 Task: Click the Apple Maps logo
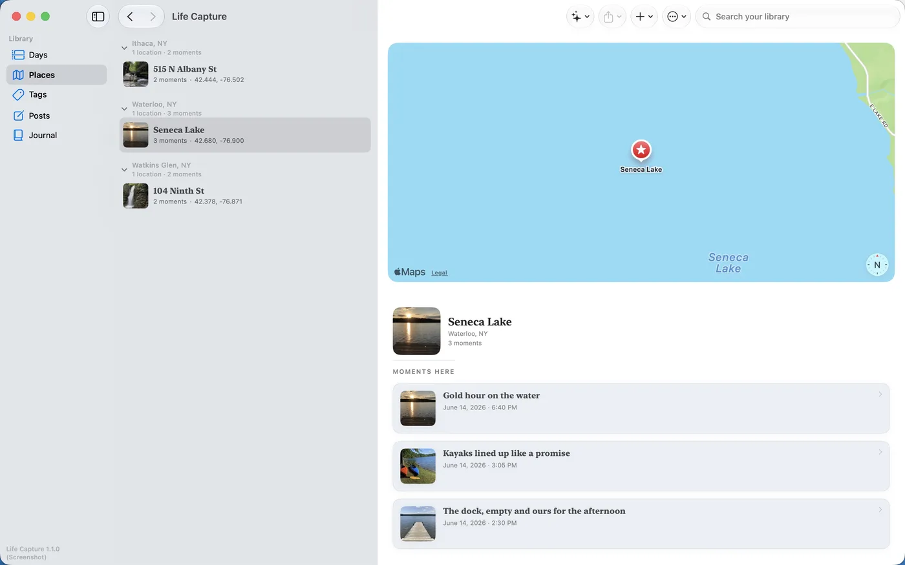tap(410, 272)
